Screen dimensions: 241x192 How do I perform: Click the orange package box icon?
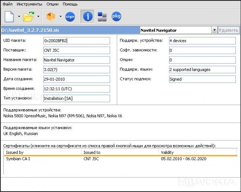coord(51,16)
